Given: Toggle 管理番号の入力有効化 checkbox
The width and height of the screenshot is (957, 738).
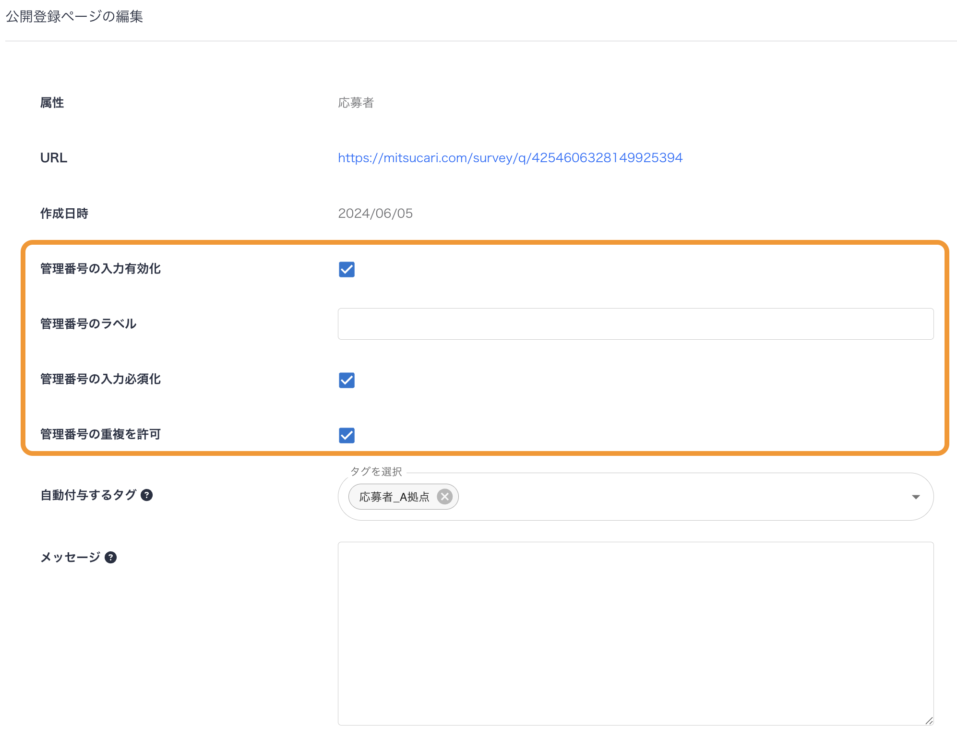Looking at the screenshot, I should tap(347, 270).
